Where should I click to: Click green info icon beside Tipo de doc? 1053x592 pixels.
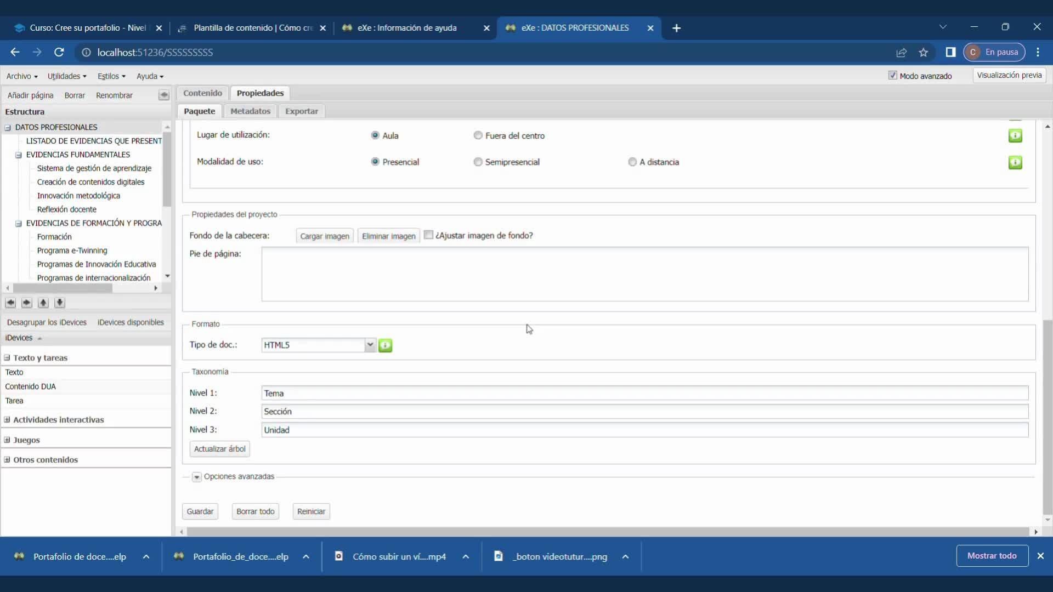[x=386, y=345]
